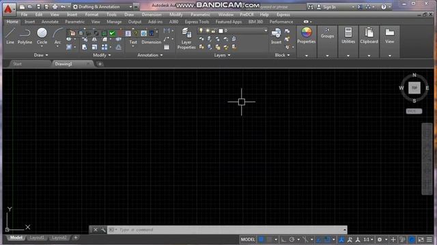Click the AutoCAD application menu logo

(x=8, y=9)
